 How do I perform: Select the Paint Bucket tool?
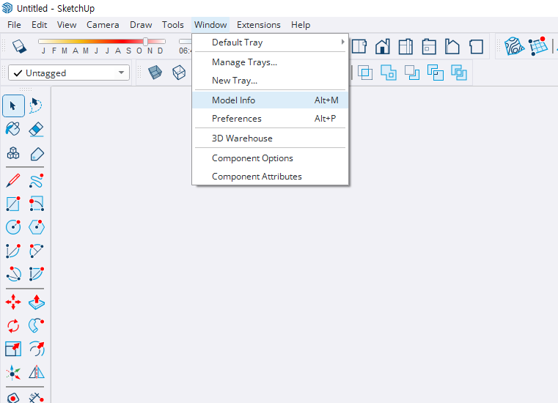pos(13,129)
